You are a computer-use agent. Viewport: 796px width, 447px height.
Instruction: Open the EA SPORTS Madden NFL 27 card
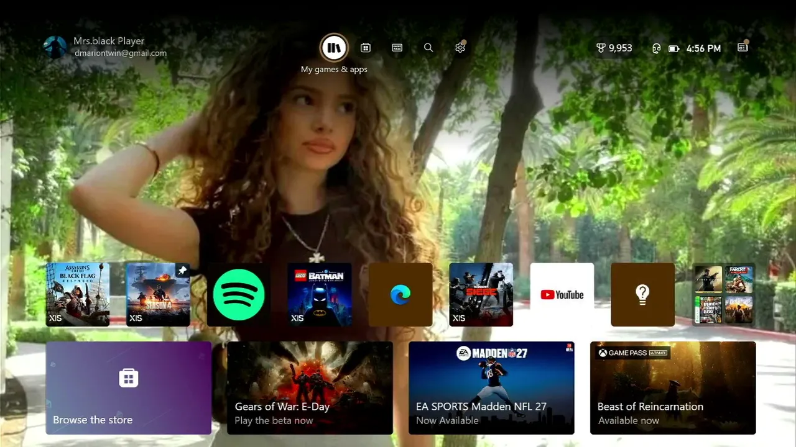(491, 387)
